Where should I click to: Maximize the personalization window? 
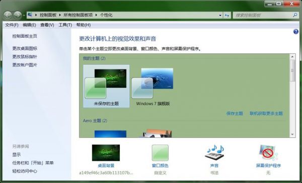(278, 4)
